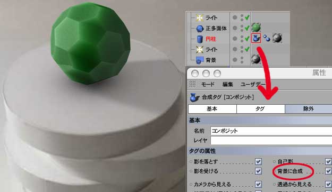Viewport: 332px width, 192px height.
Task: Click the 属性 window title
Action: pos(319,72)
